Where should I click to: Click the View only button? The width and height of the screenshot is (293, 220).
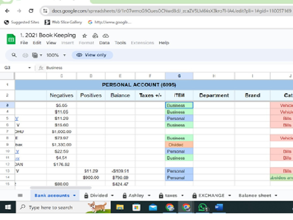tap(92, 55)
